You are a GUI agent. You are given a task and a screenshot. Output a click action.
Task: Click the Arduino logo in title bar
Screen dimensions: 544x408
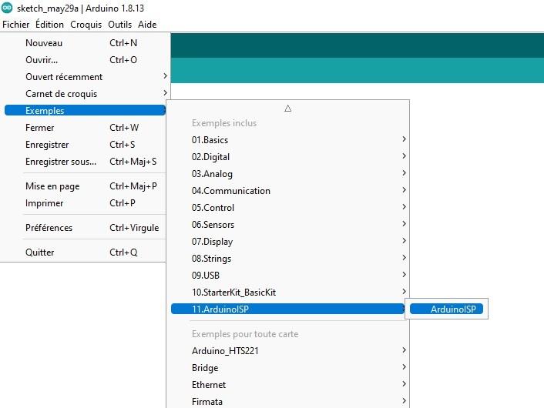7,8
